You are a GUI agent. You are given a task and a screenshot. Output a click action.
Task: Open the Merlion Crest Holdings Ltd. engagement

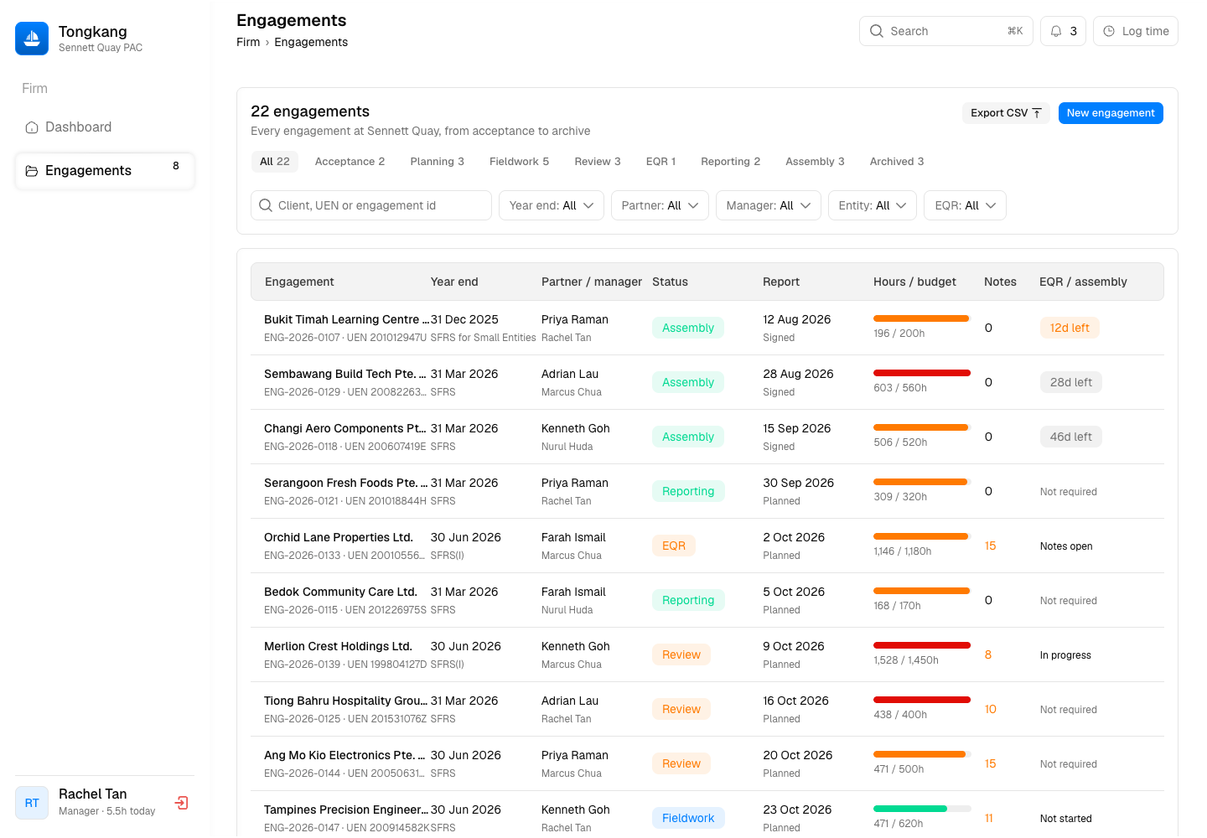pos(338,646)
